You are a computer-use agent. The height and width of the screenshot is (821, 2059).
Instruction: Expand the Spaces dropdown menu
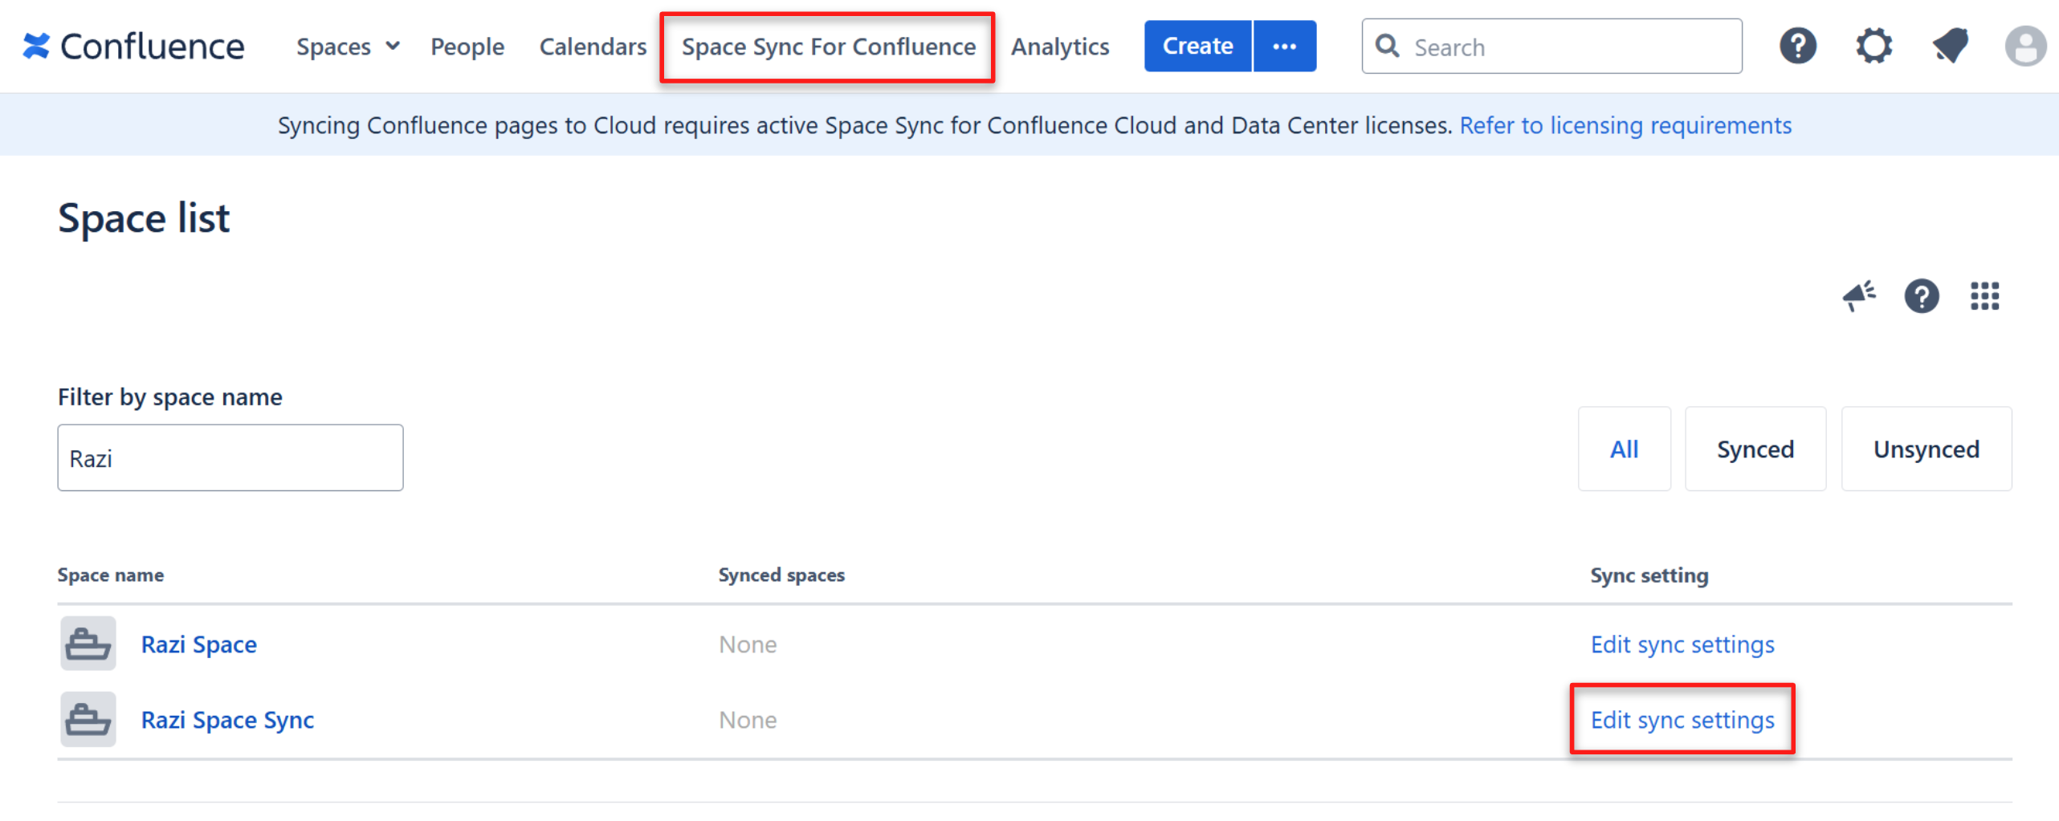point(347,47)
